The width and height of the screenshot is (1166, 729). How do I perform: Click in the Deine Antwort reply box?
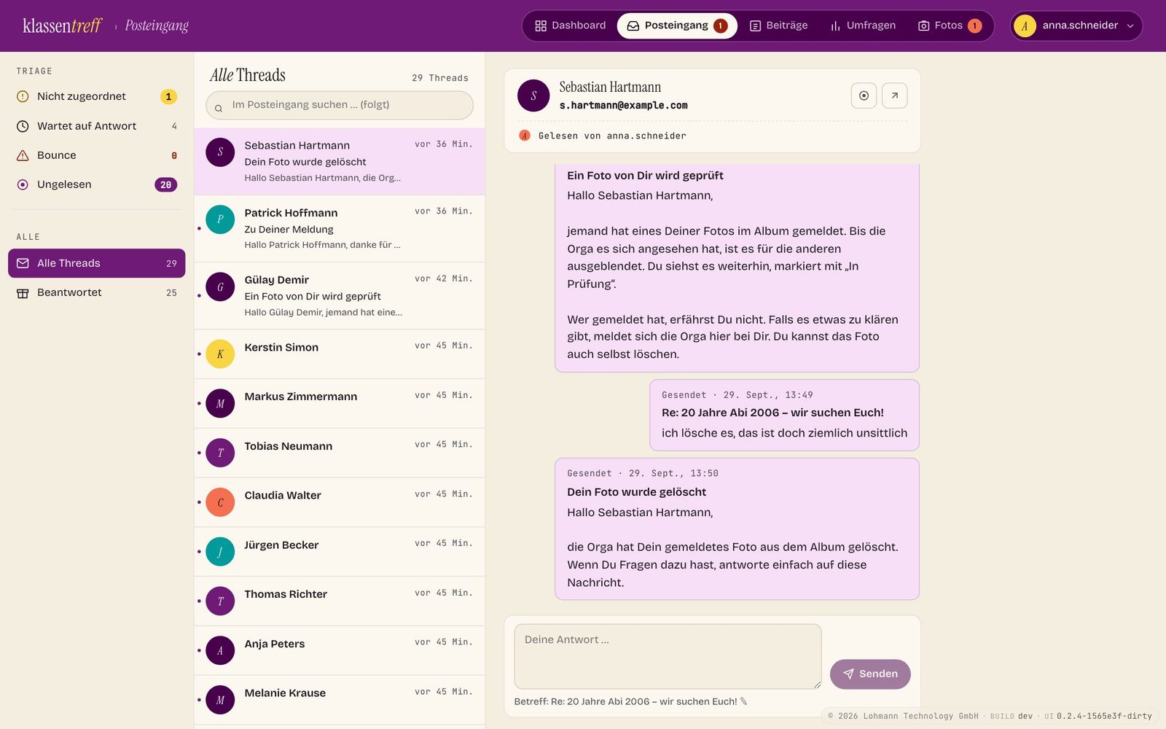click(x=668, y=656)
